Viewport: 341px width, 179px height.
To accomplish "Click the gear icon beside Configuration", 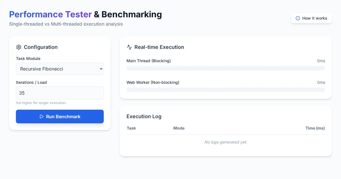I will click(x=19, y=47).
